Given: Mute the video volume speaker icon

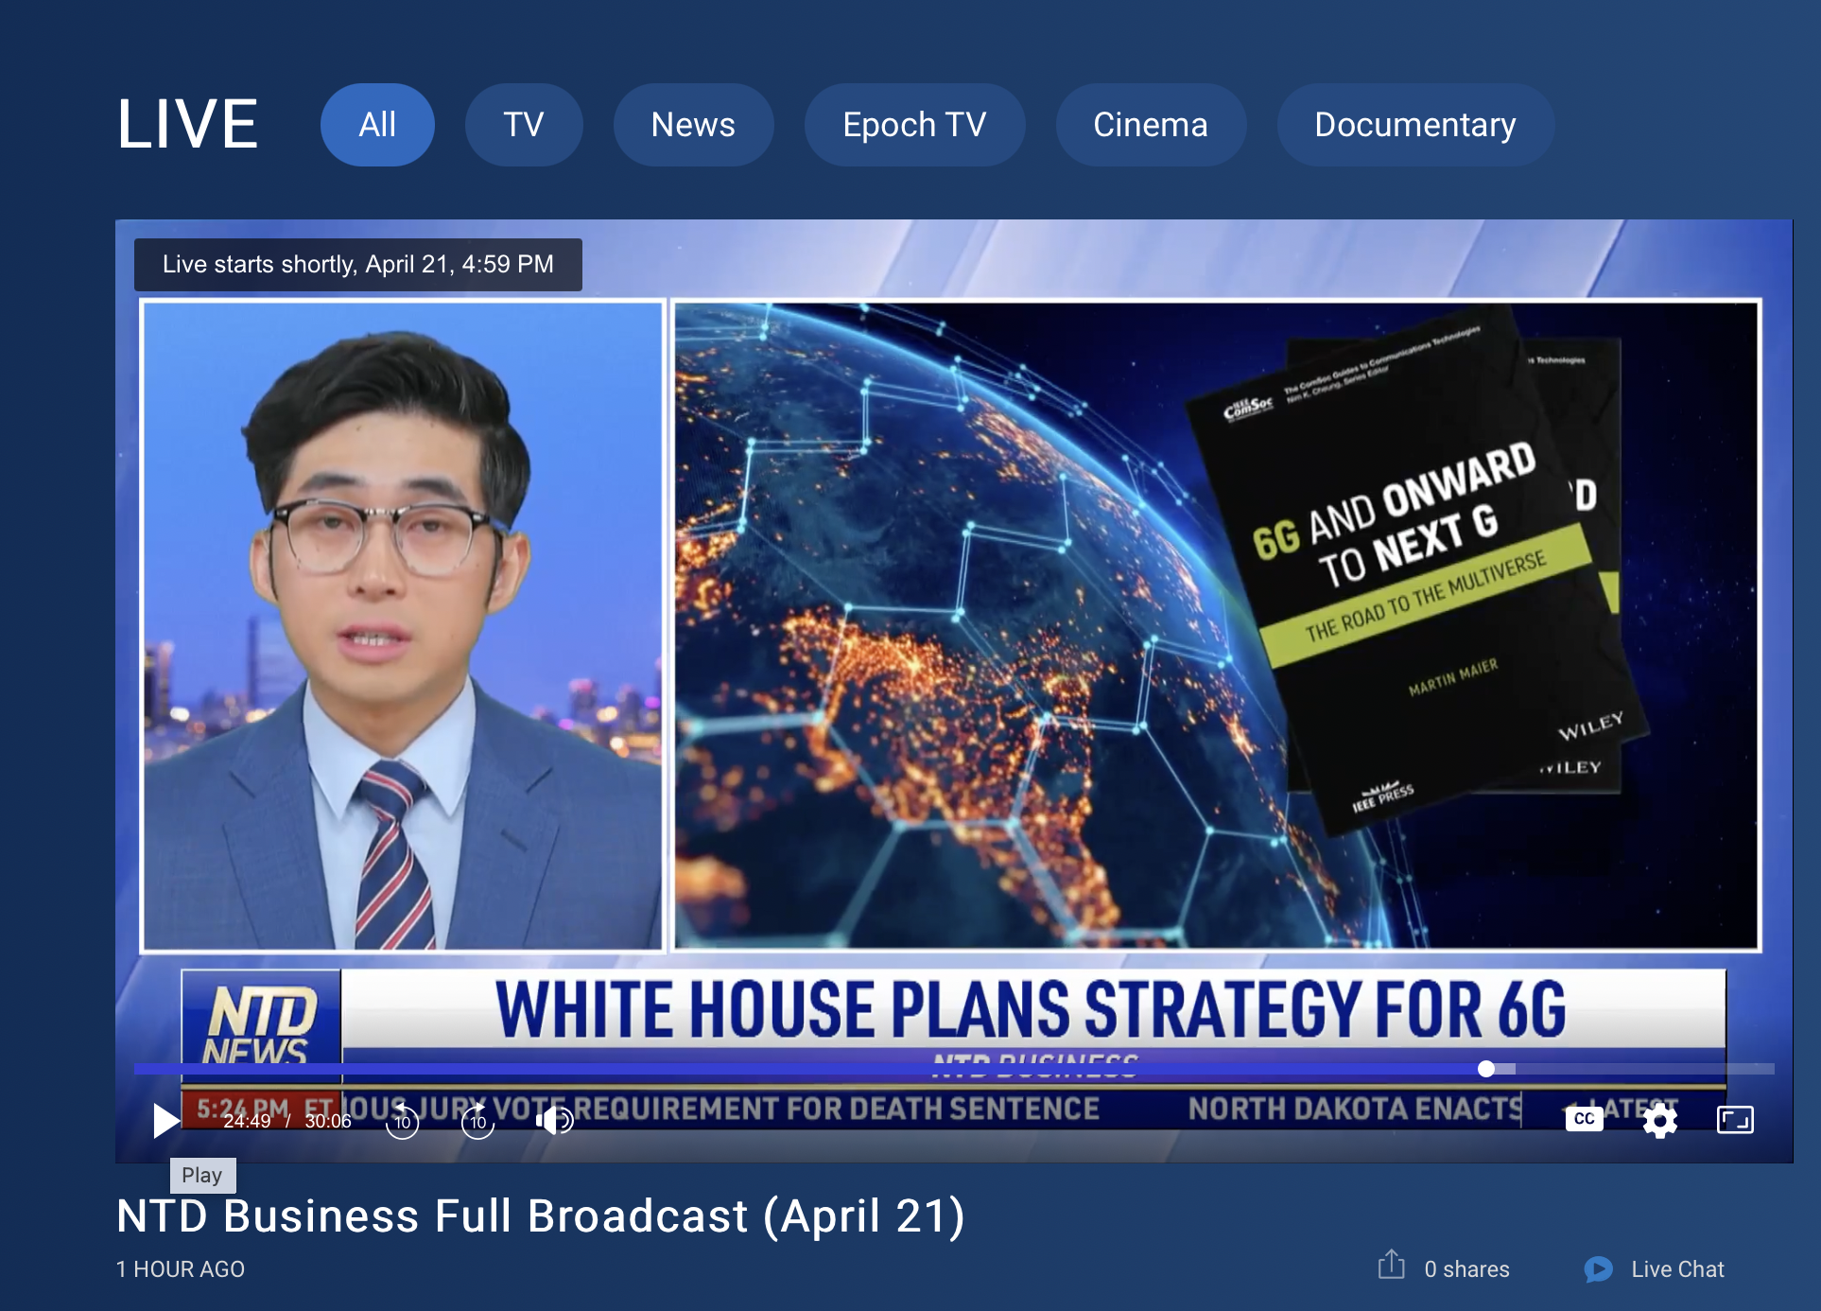Looking at the screenshot, I should [554, 1121].
